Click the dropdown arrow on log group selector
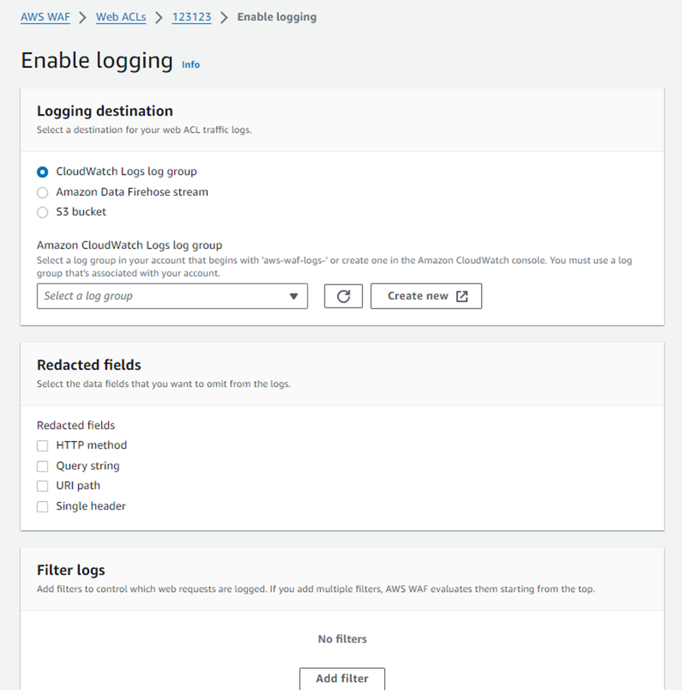Viewport: 682px width, 690px height. [294, 295]
